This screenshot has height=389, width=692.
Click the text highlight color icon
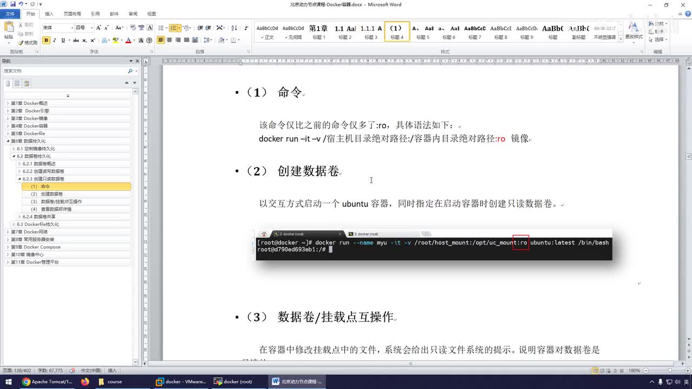115,41
